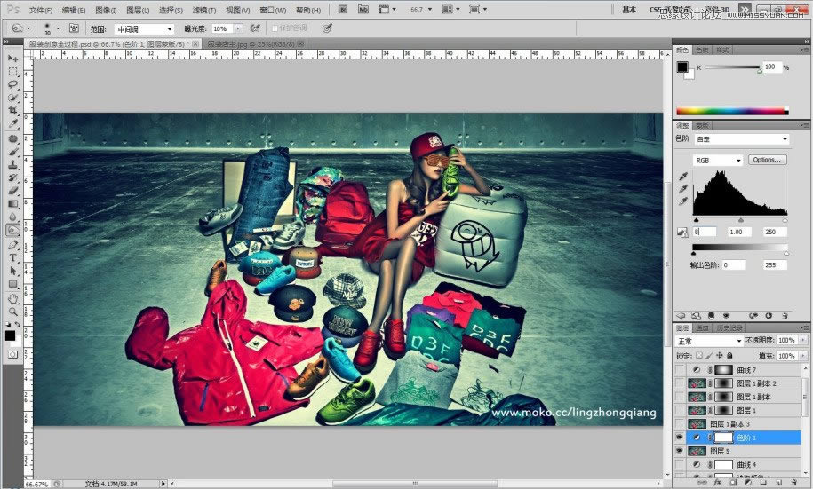Select the Lasso tool
Screen dimensions: 813x489
[x=13, y=84]
